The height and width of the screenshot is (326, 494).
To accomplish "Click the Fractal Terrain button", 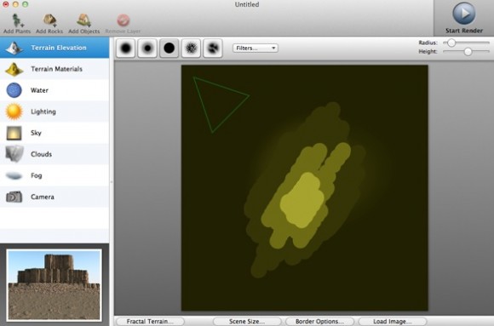I will (x=150, y=321).
